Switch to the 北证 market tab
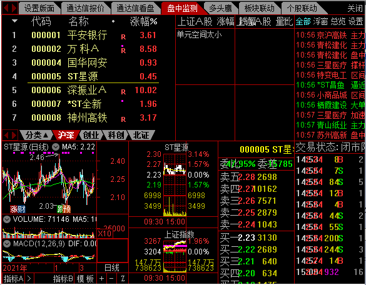Image resolution: width=366 pixels, height=285 pixels. coord(141,135)
